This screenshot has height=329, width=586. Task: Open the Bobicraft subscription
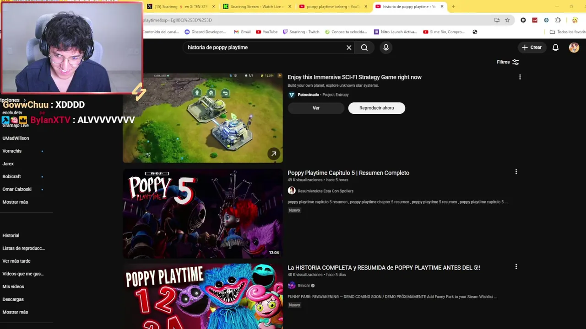pyautogui.click(x=11, y=176)
